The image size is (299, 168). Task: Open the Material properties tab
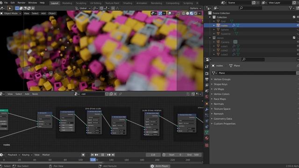[x=206, y=138]
